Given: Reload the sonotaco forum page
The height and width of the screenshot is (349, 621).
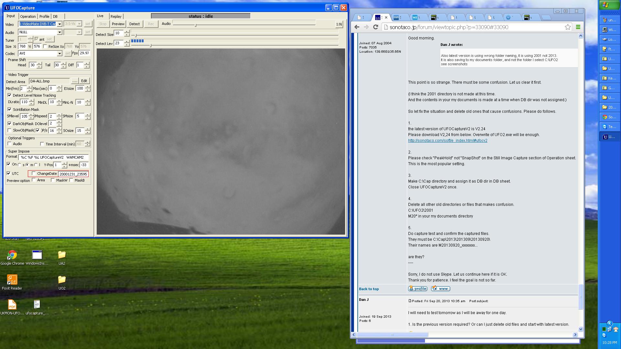Looking at the screenshot, I should 376,27.
